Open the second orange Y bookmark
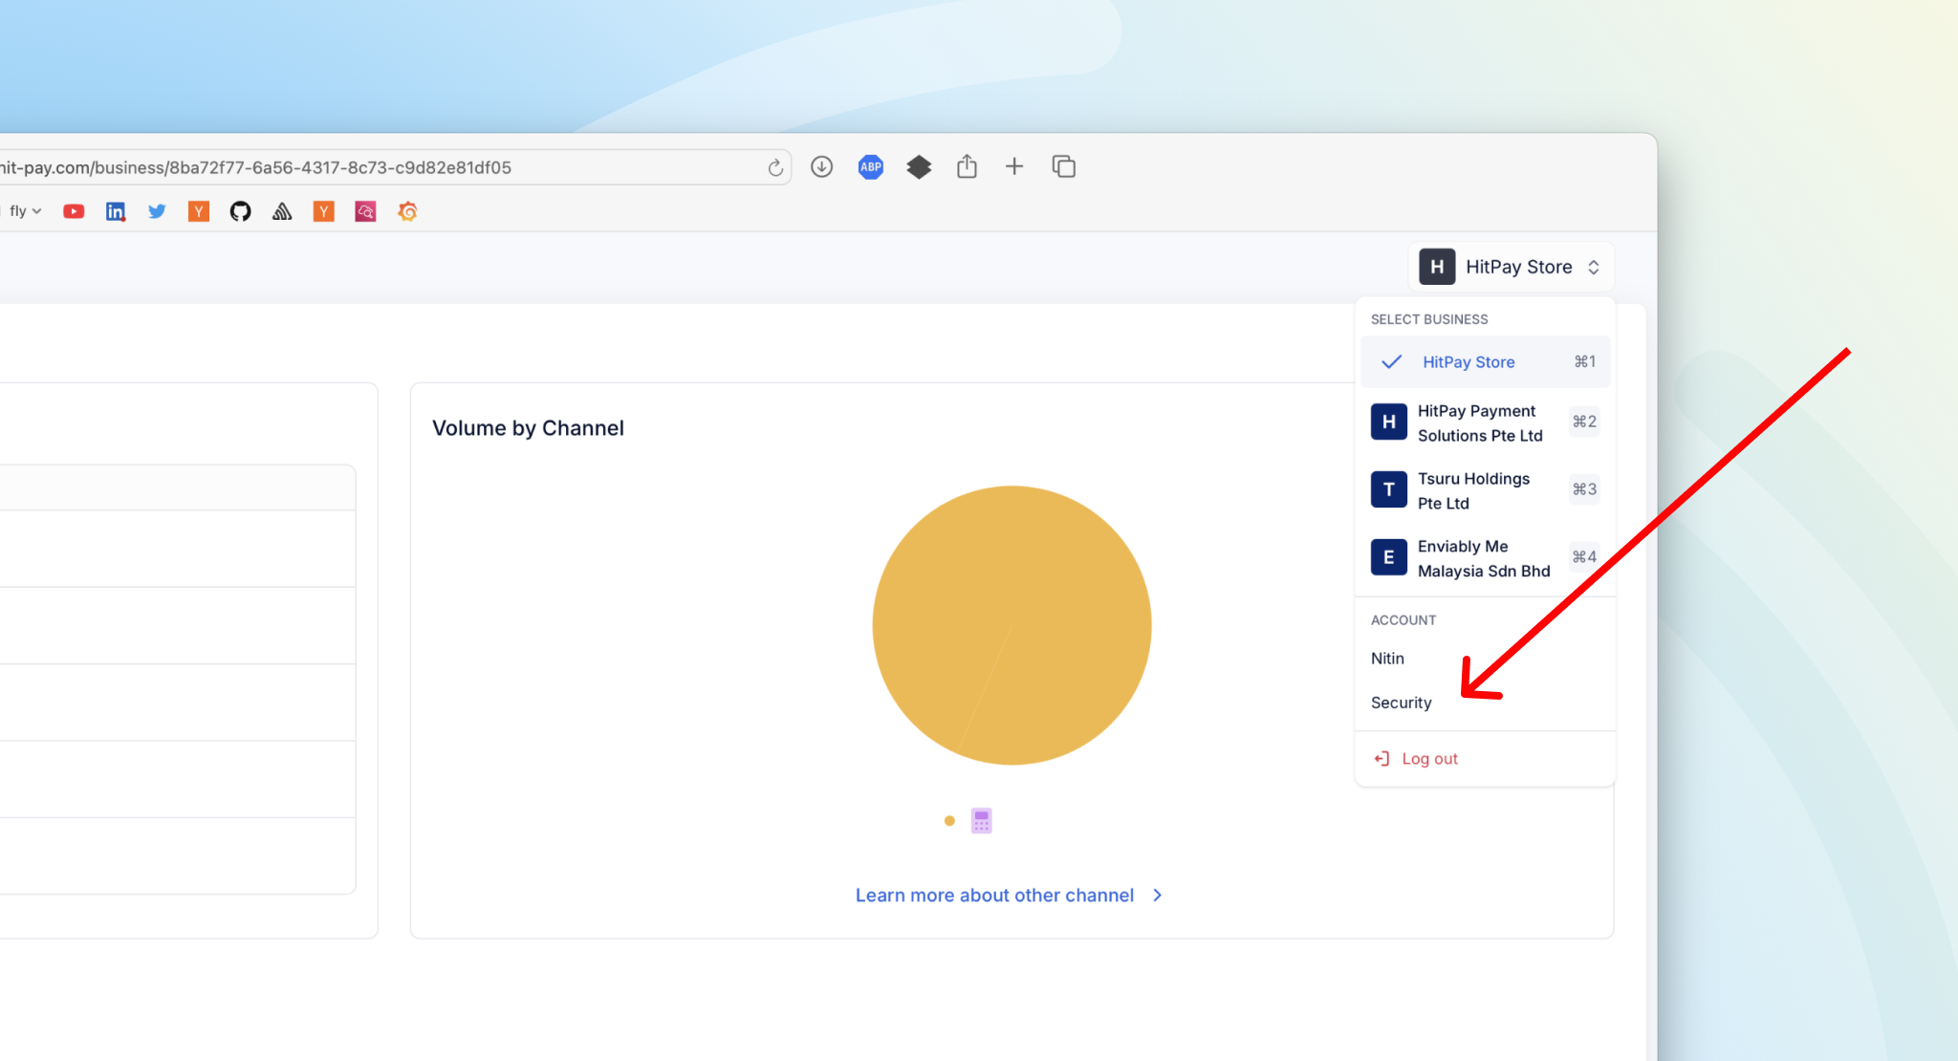This screenshot has width=1958, height=1061. pos(324,211)
